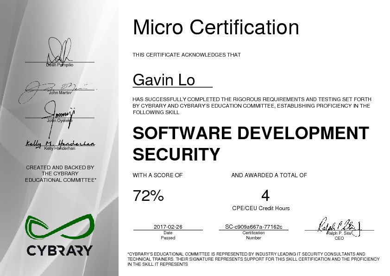
Task: Click the 'Dean Pompilio' name label
Action: (x=60, y=65)
